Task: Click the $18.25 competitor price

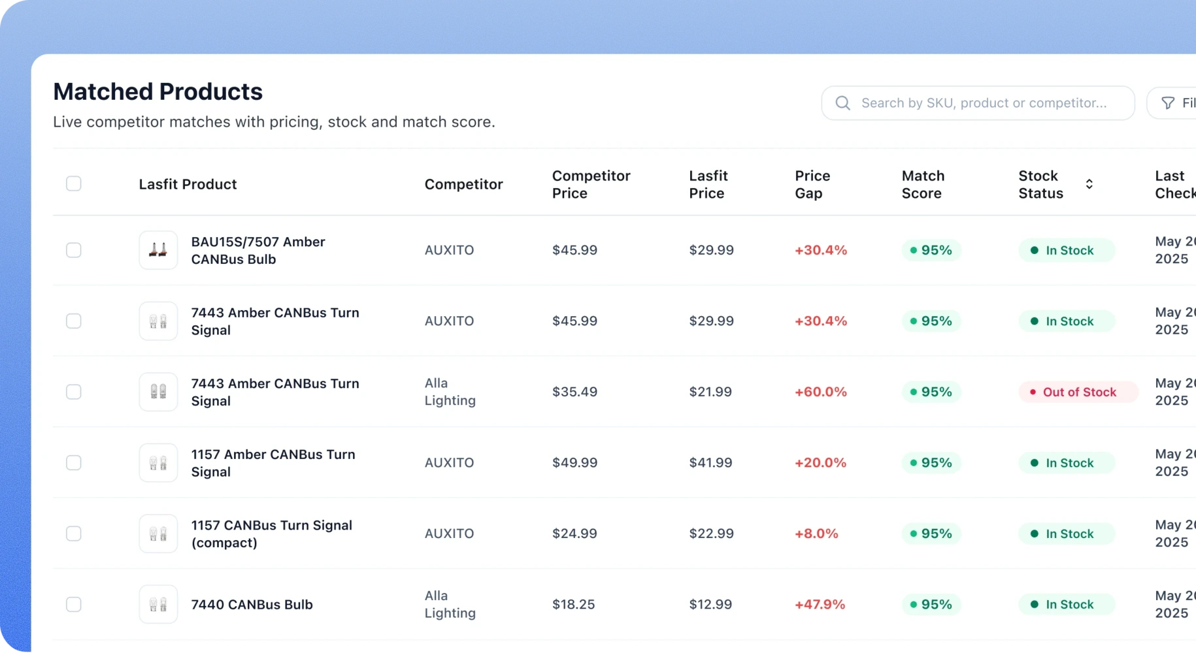Action: [x=573, y=605]
